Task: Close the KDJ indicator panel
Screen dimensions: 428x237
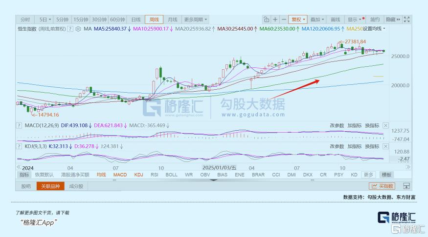Action: (x=385, y=146)
